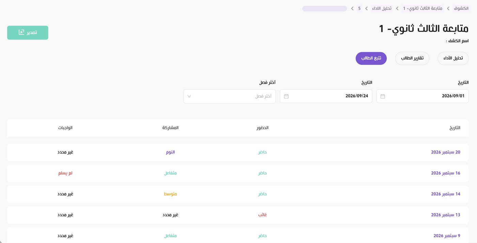Click متوسط participation in the 14 سبتمبر row
This screenshot has height=243, width=477.
(x=170, y=194)
